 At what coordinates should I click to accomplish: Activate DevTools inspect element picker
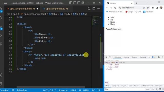point(106,57)
